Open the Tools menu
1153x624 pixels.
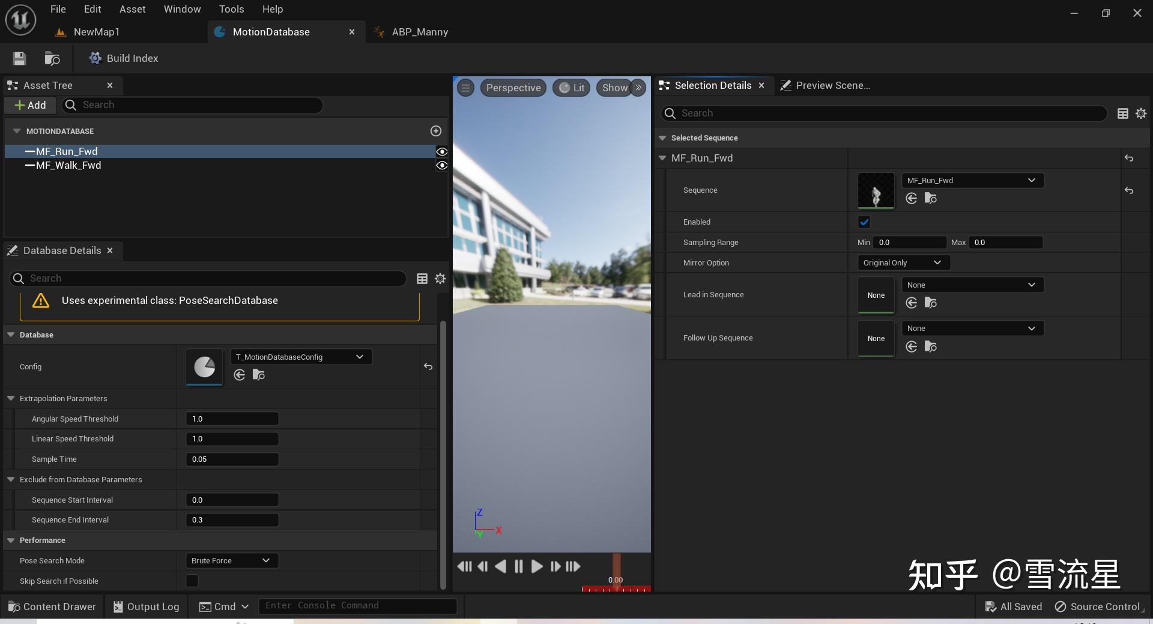[x=231, y=9]
